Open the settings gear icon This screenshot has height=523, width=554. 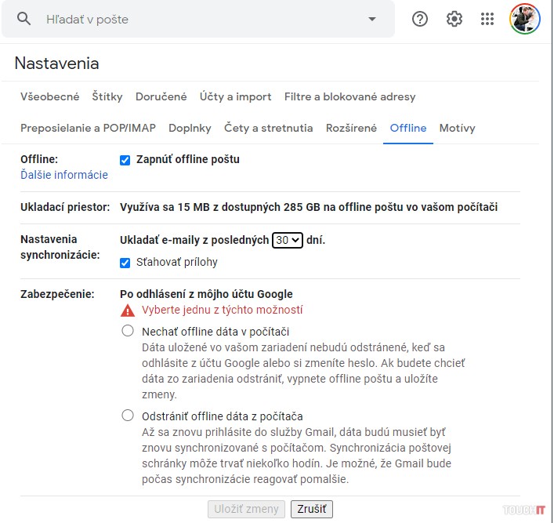pos(454,19)
